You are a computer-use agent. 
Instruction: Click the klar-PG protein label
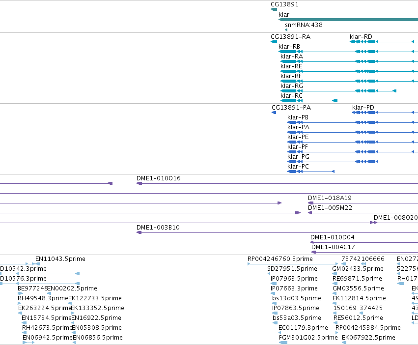coord(298,157)
